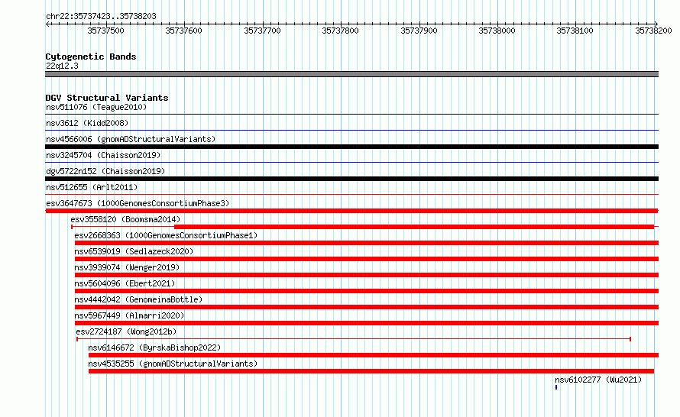Click the 35737800 ruler tick label
The width and height of the screenshot is (680, 417).
tap(340, 31)
